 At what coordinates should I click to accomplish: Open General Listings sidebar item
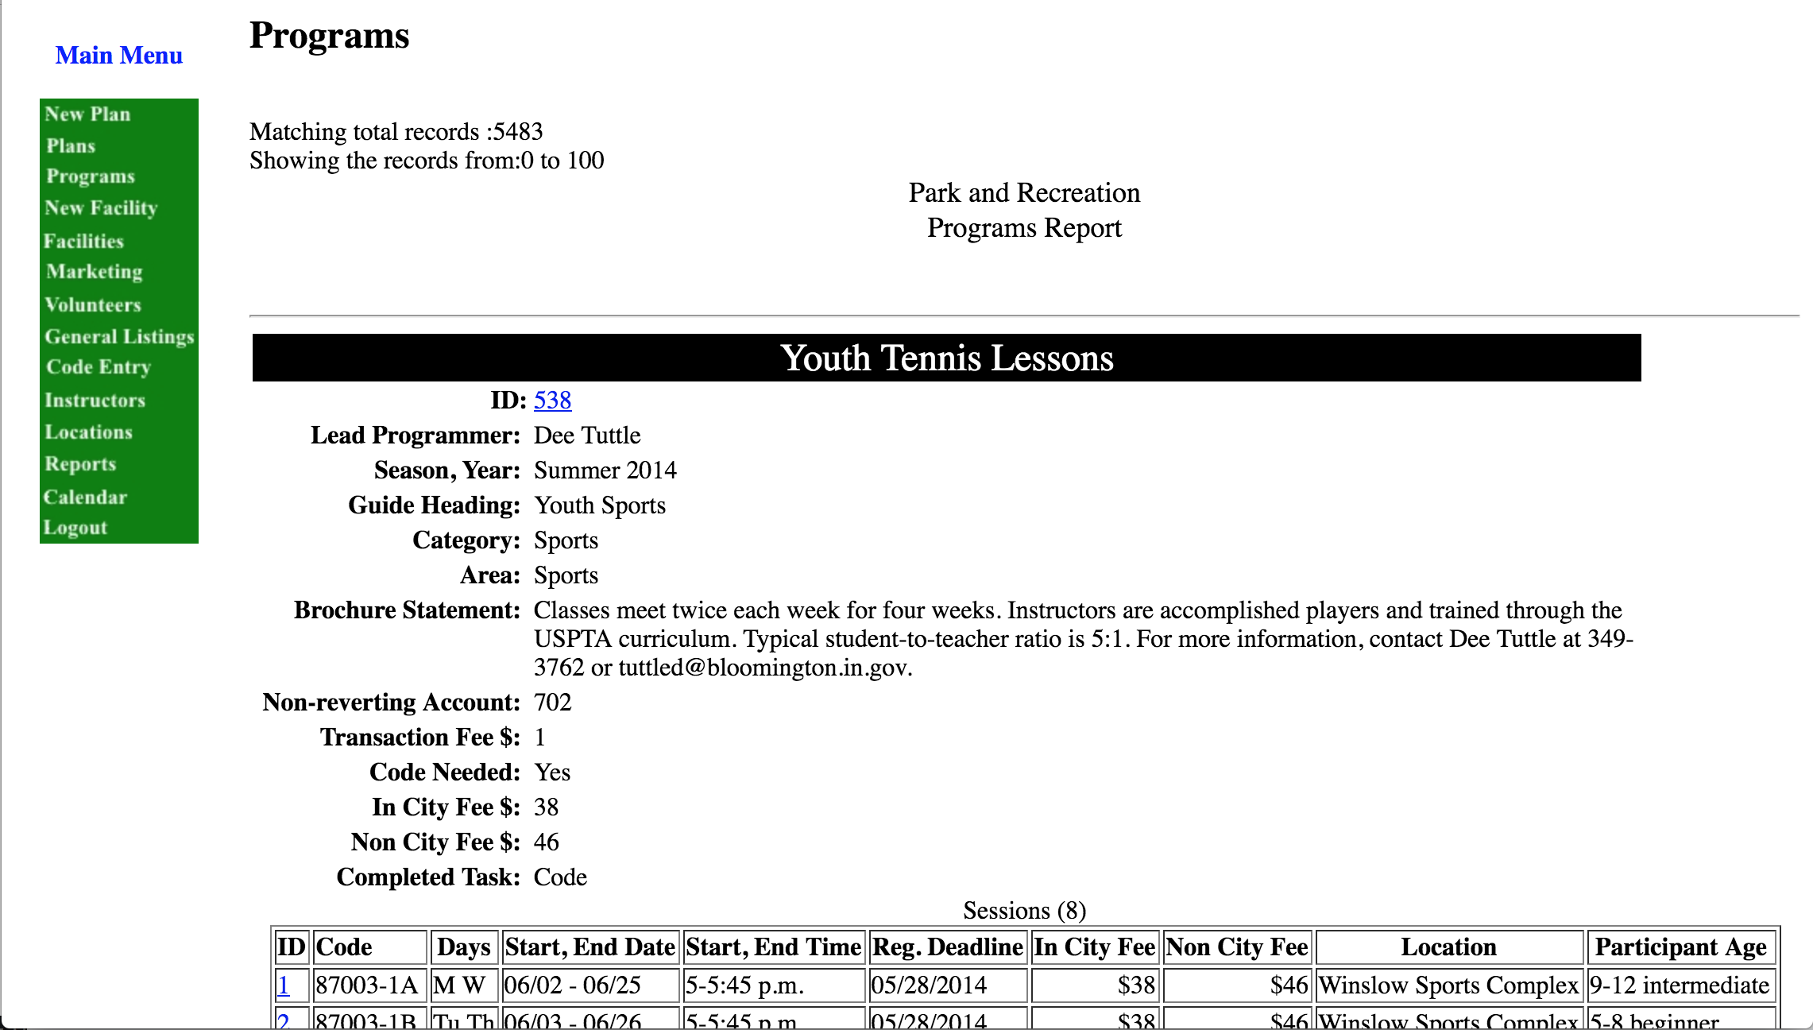(119, 335)
